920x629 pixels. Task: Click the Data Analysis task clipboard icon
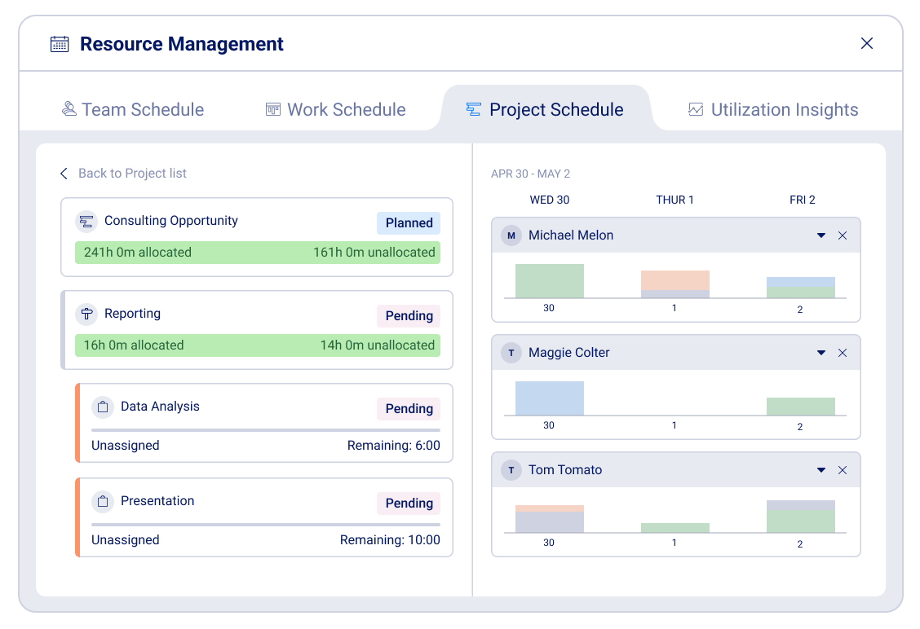(x=103, y=407)
